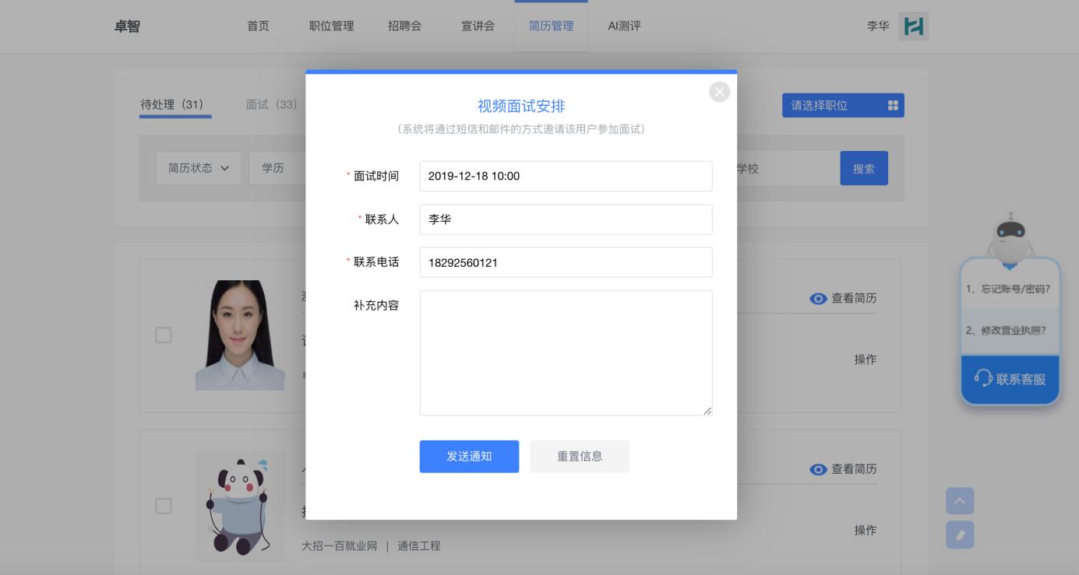The height and width of the screenshot is (575, 1079).
Task: Close the video interview dialog
Action: (719, 92)
